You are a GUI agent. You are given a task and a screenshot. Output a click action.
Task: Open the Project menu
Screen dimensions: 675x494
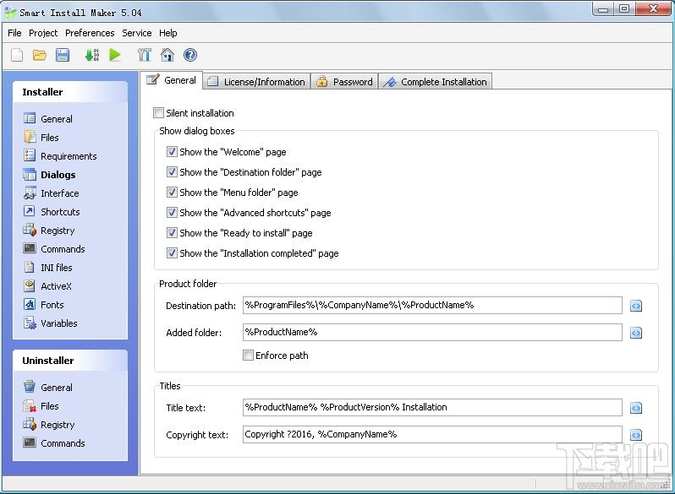43,33
